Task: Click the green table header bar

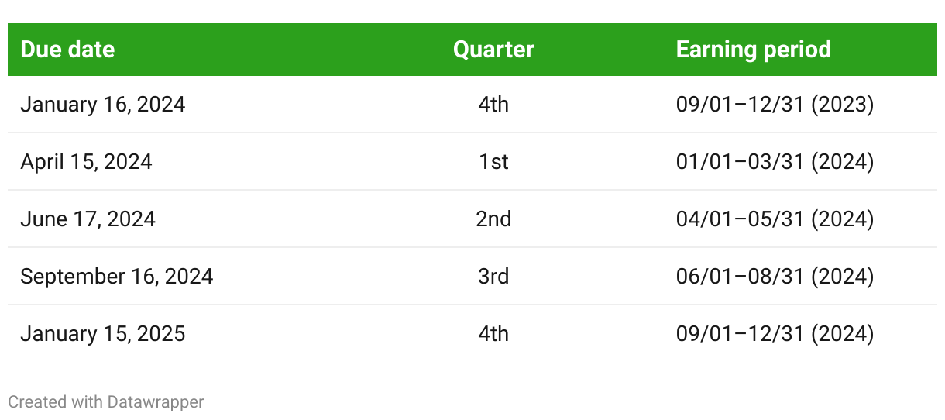Action: coord(472,50)
